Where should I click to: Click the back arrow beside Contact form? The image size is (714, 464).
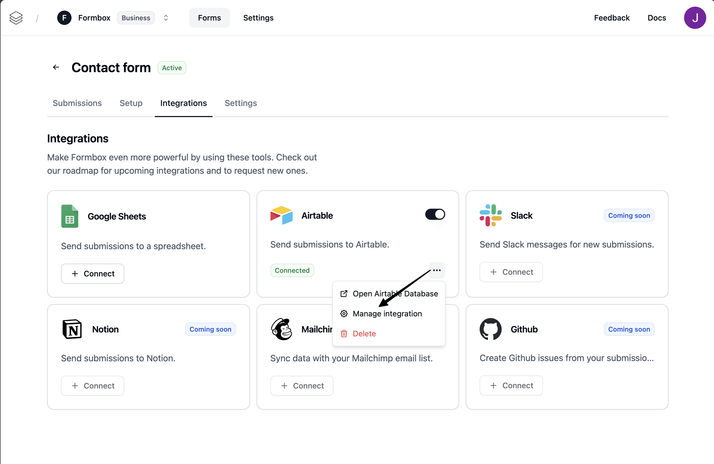point(56,67)
